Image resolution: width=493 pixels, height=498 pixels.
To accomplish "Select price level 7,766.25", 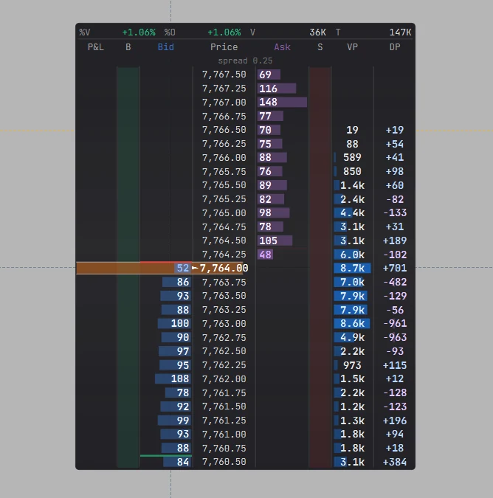I will pos(224,144).
